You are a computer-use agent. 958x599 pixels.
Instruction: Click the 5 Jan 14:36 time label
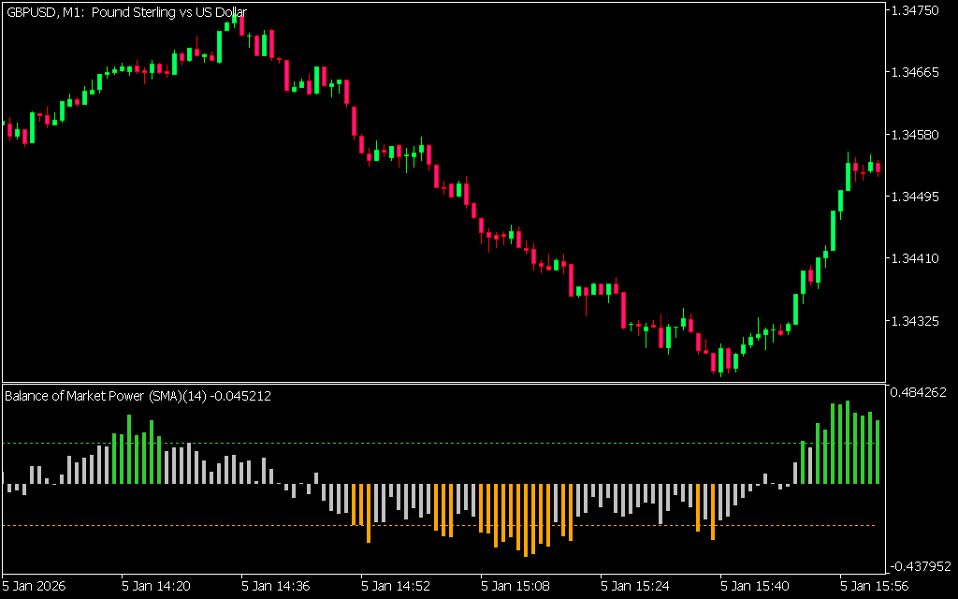(x=276, y=586)
